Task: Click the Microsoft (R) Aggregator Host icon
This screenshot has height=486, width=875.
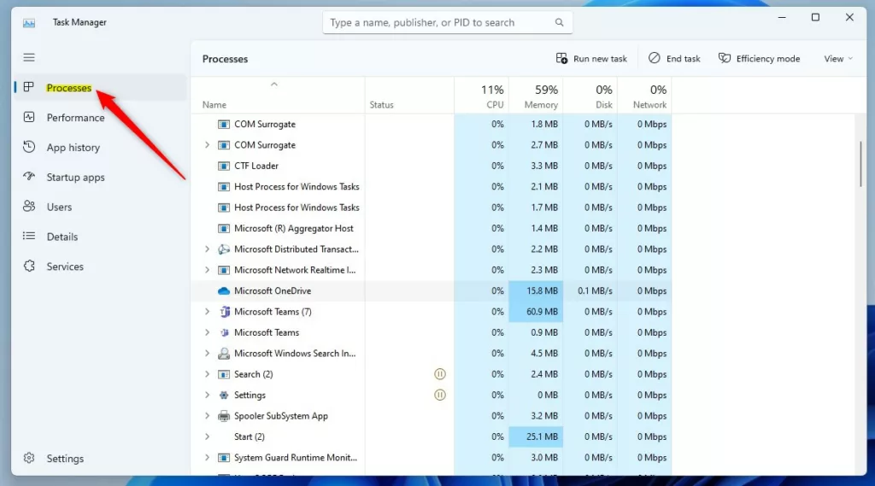Action: point(224,228)
